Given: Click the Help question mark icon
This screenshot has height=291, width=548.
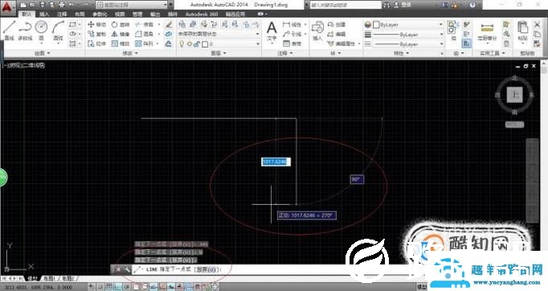Looking at the screenshot, I should point(472,5).
